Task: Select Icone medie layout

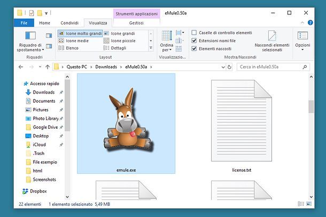Action: click(74, 41)
